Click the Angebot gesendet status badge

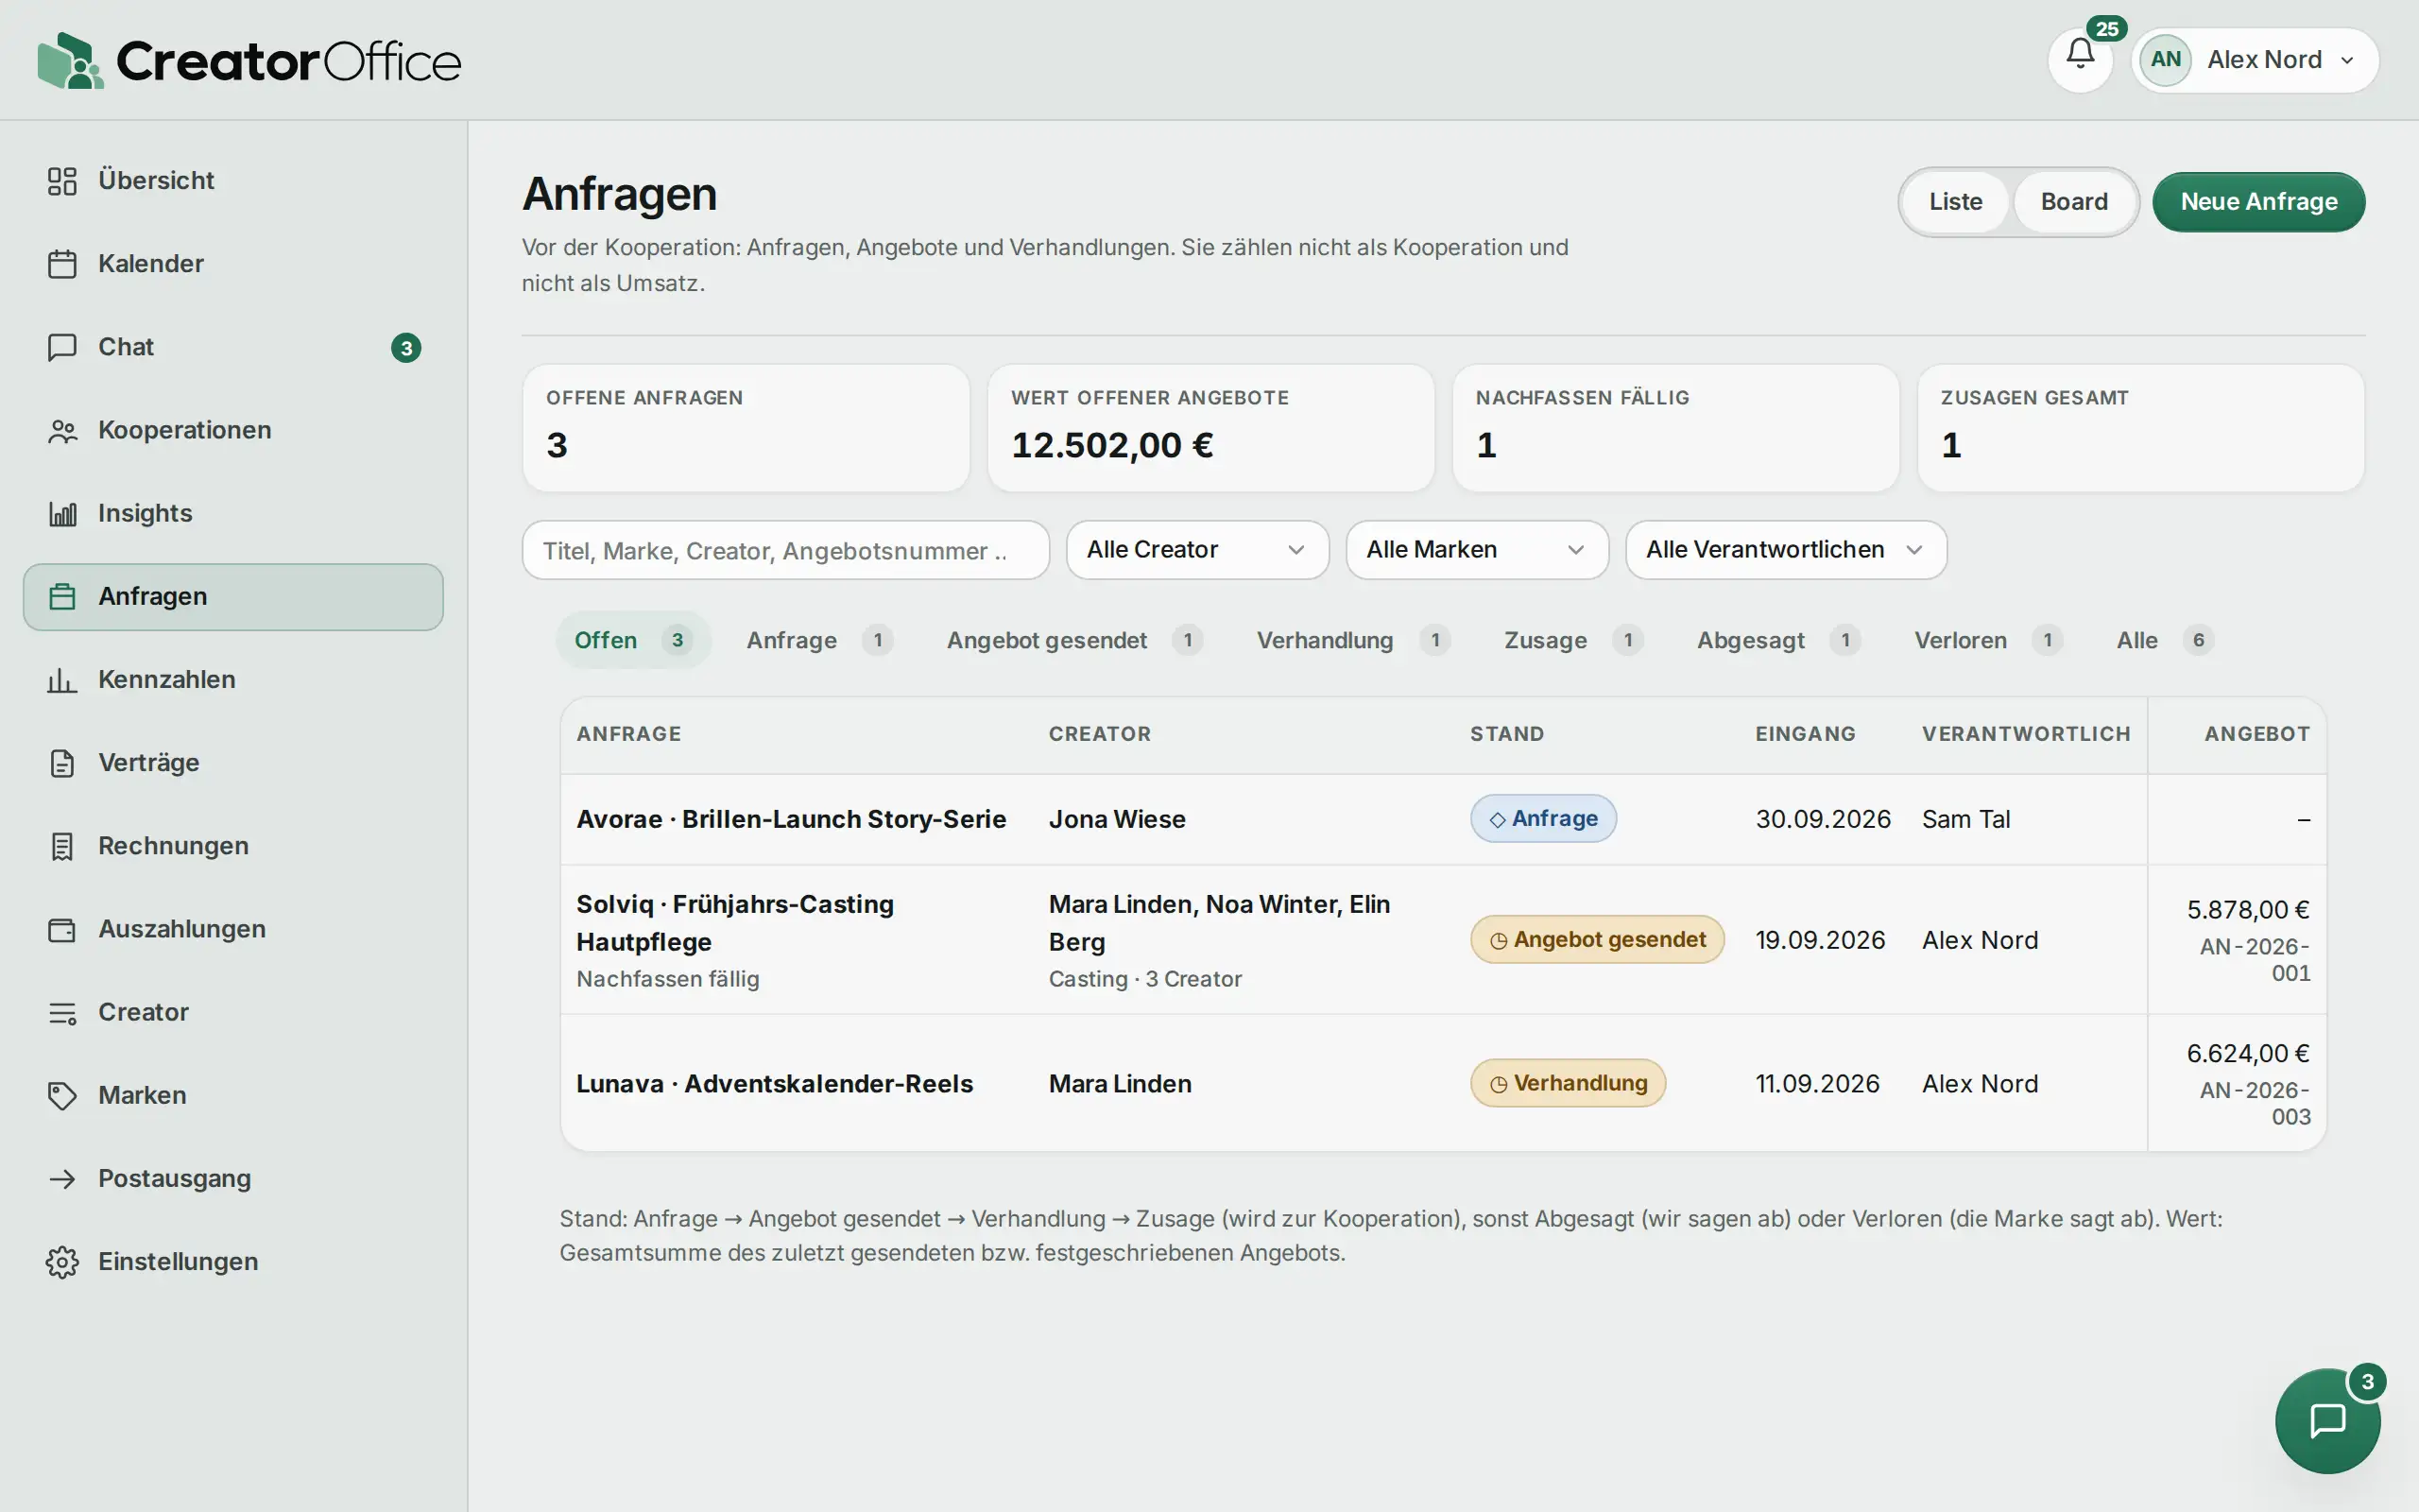point(1597,940)
